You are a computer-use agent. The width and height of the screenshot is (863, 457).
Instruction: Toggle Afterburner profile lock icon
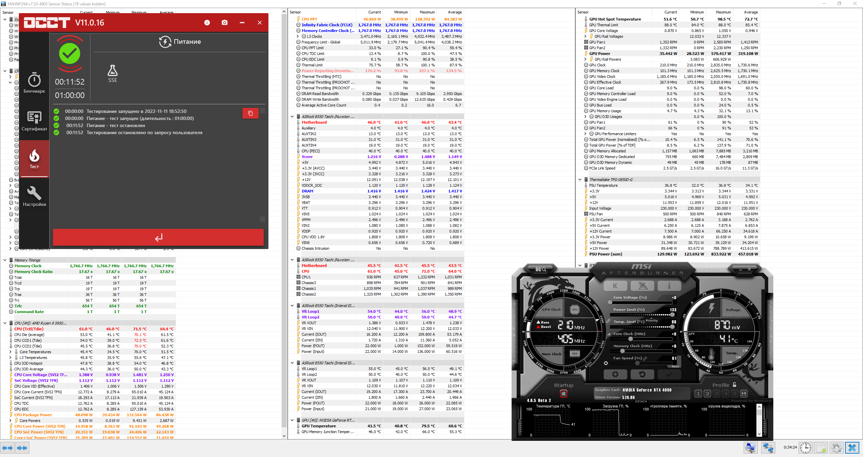tap(735, 385)
